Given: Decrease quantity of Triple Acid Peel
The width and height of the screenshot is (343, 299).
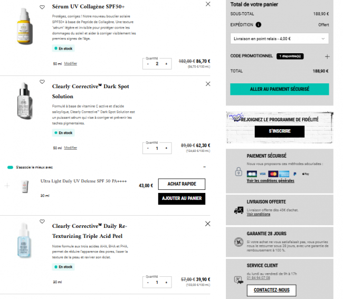Looking at the screenshot, I should tap(147, 283).
